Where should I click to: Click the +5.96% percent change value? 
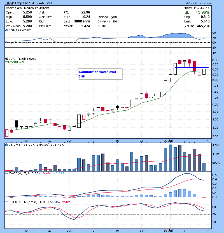point(202,12)
